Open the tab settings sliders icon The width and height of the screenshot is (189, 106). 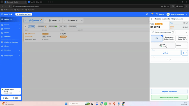(x=82, y=21)
